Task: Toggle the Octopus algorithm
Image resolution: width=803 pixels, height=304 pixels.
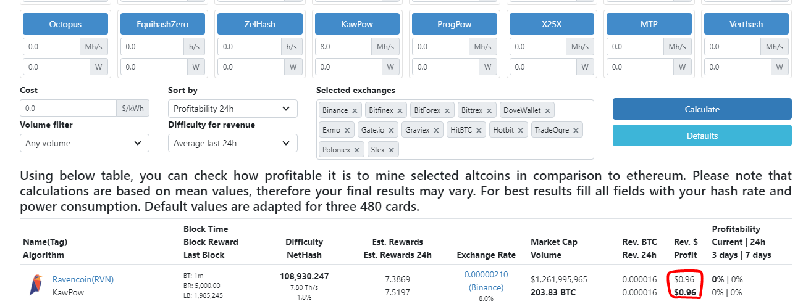Action: 65,25
